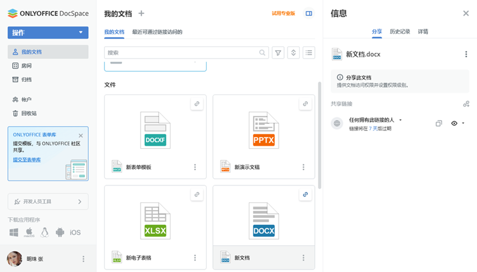The width and height of the screenshot is (477, 272).
Task: Open more options for 新演示文稿
Action: [x=303, y=167]
